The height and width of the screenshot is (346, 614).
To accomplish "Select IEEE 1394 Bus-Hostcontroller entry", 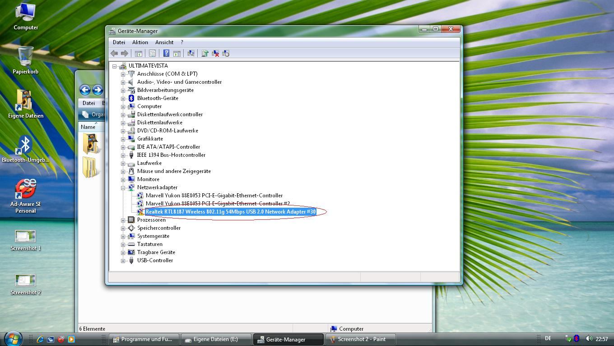I will [x=171, y=155].
